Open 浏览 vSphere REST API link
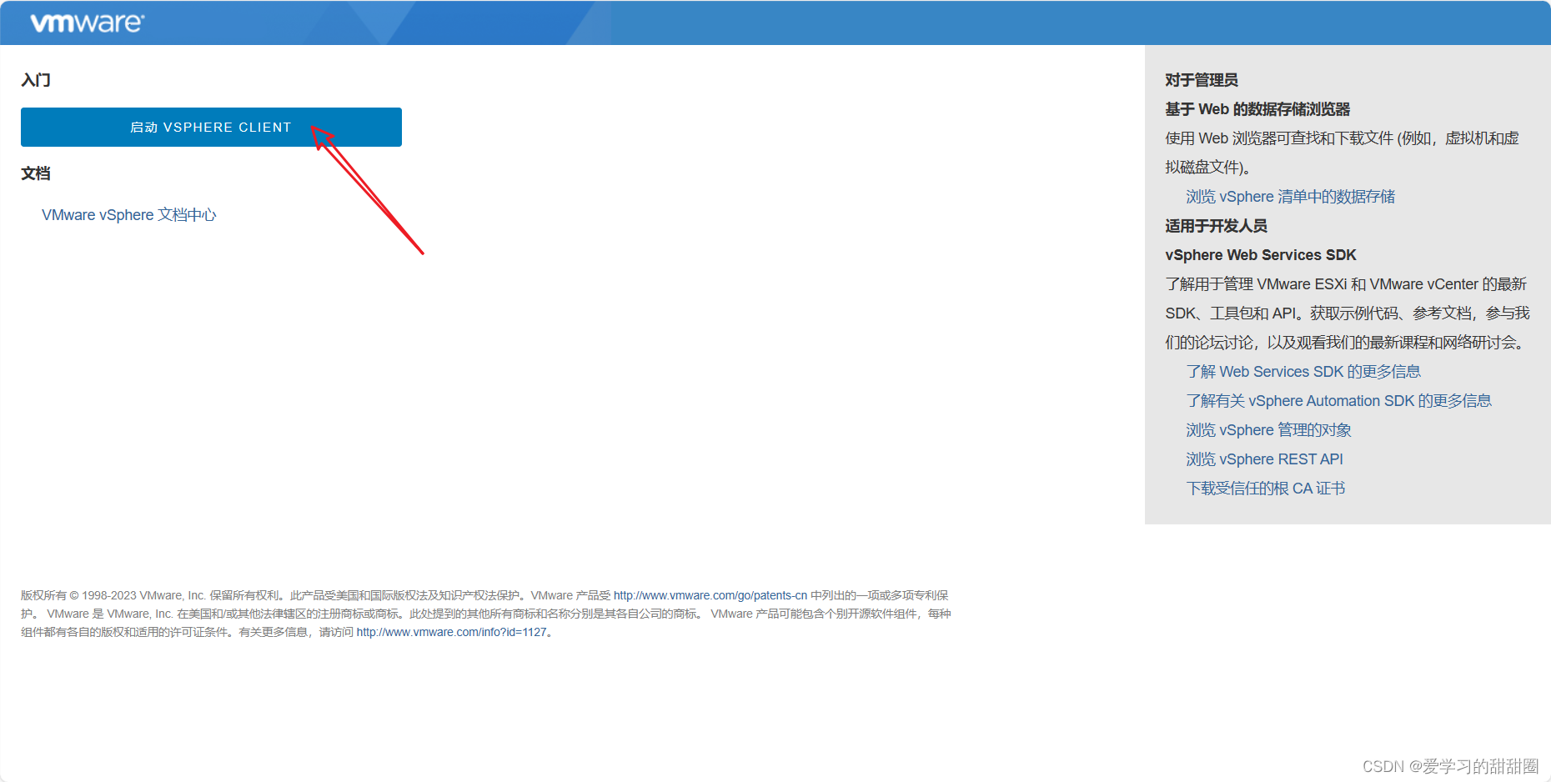The width and height of the screenshot is (1551, 782). pyautogui.click(x=1264, y=459)
